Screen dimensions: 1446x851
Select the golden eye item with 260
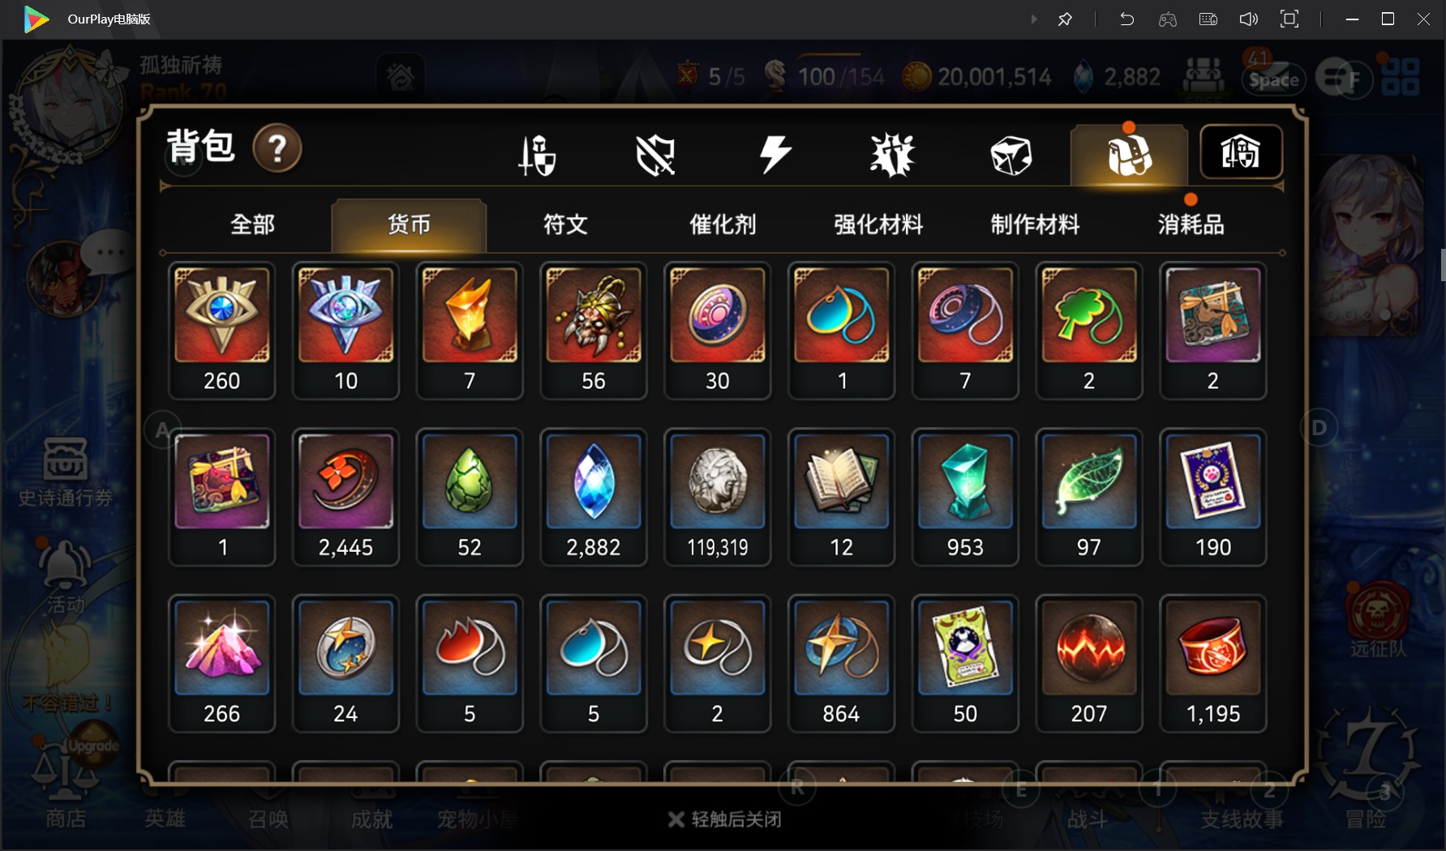221,331
